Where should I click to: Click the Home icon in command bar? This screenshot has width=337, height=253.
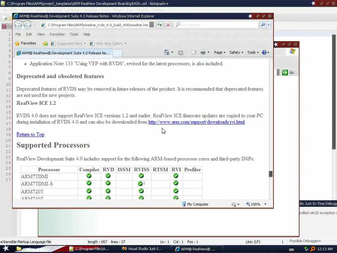167,52
